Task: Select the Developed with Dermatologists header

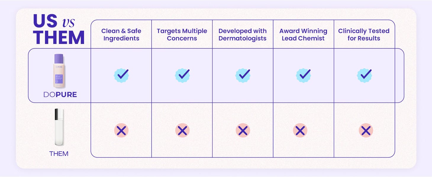Action: (x=243, y=35)
